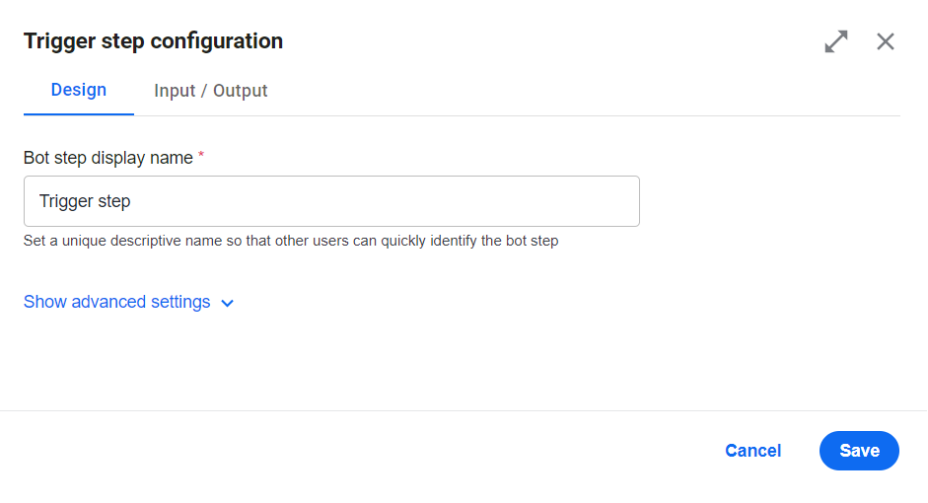Save the trigger step configuration
This screenshot has width=928, height=503.
(859, 451)
